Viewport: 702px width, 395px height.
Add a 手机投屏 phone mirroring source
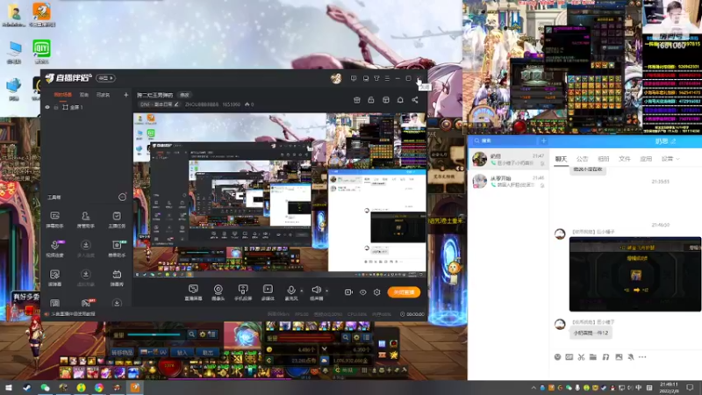243,292
